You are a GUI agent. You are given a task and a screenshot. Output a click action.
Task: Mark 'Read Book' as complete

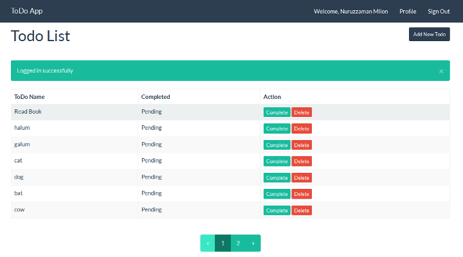277,112
